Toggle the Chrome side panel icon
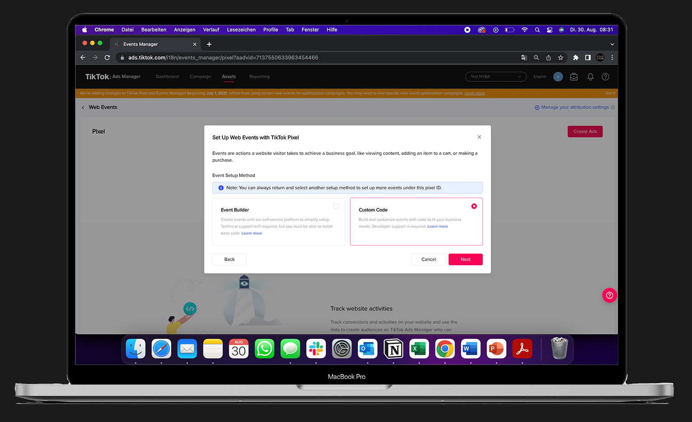Viewport: 692px width, 422px height. coord(588,57)
